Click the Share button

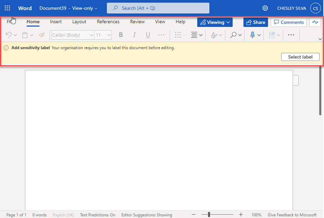click(255, 22)
